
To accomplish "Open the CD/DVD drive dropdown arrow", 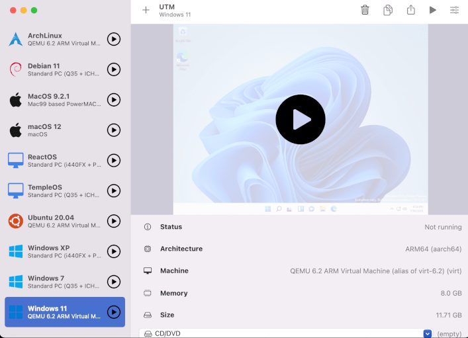I will coord(427,333).
